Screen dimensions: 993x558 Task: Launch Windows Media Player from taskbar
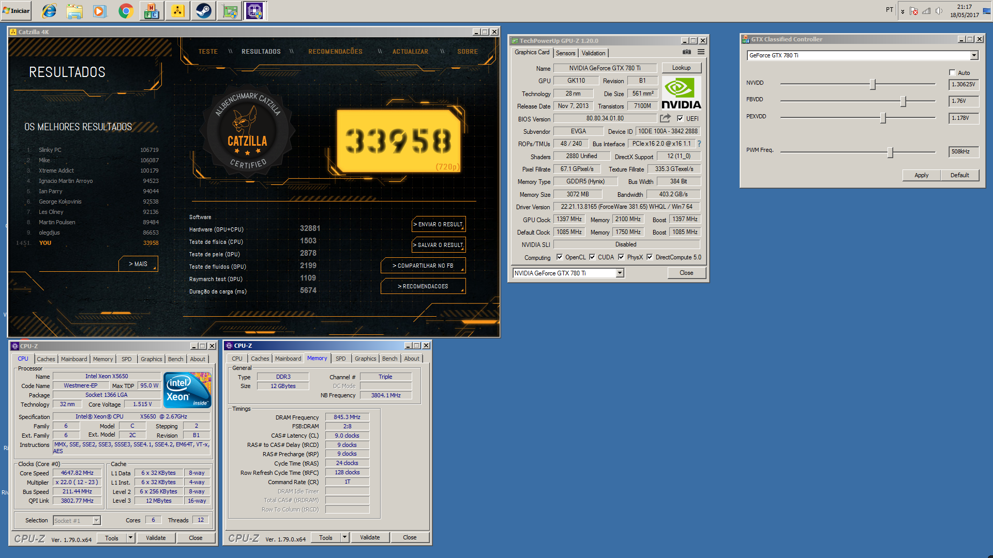(100, 10)
